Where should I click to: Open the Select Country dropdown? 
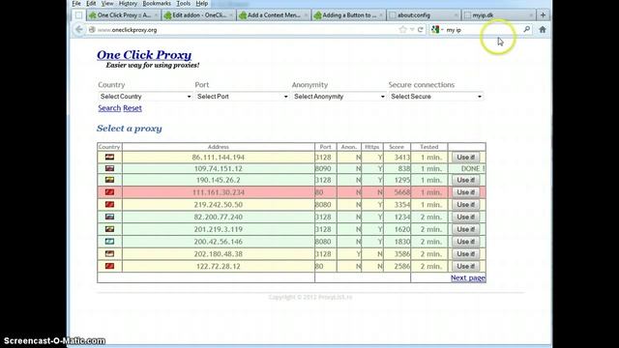tap(145, 97)
